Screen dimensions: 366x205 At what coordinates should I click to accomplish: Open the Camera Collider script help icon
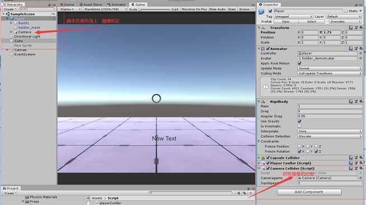pyautogui.click(x=350, y=168)
